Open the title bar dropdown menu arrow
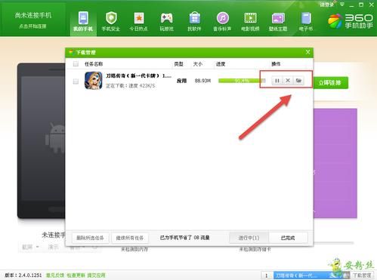This screenshot has height=280, width=377. (x=342, y=5)
